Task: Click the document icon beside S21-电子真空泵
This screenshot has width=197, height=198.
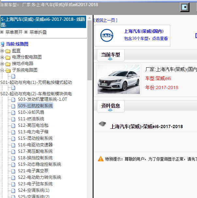Action: click(13, 171)
